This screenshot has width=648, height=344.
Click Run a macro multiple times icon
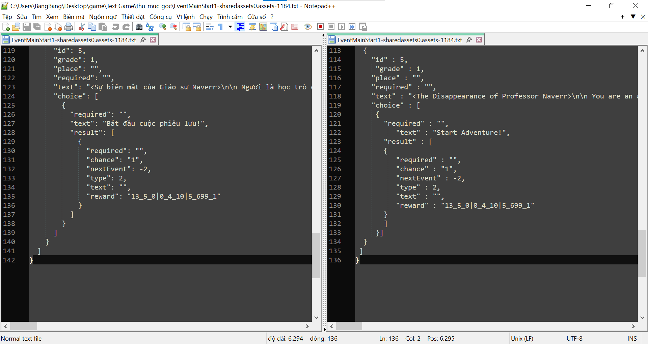pos(352,27)
